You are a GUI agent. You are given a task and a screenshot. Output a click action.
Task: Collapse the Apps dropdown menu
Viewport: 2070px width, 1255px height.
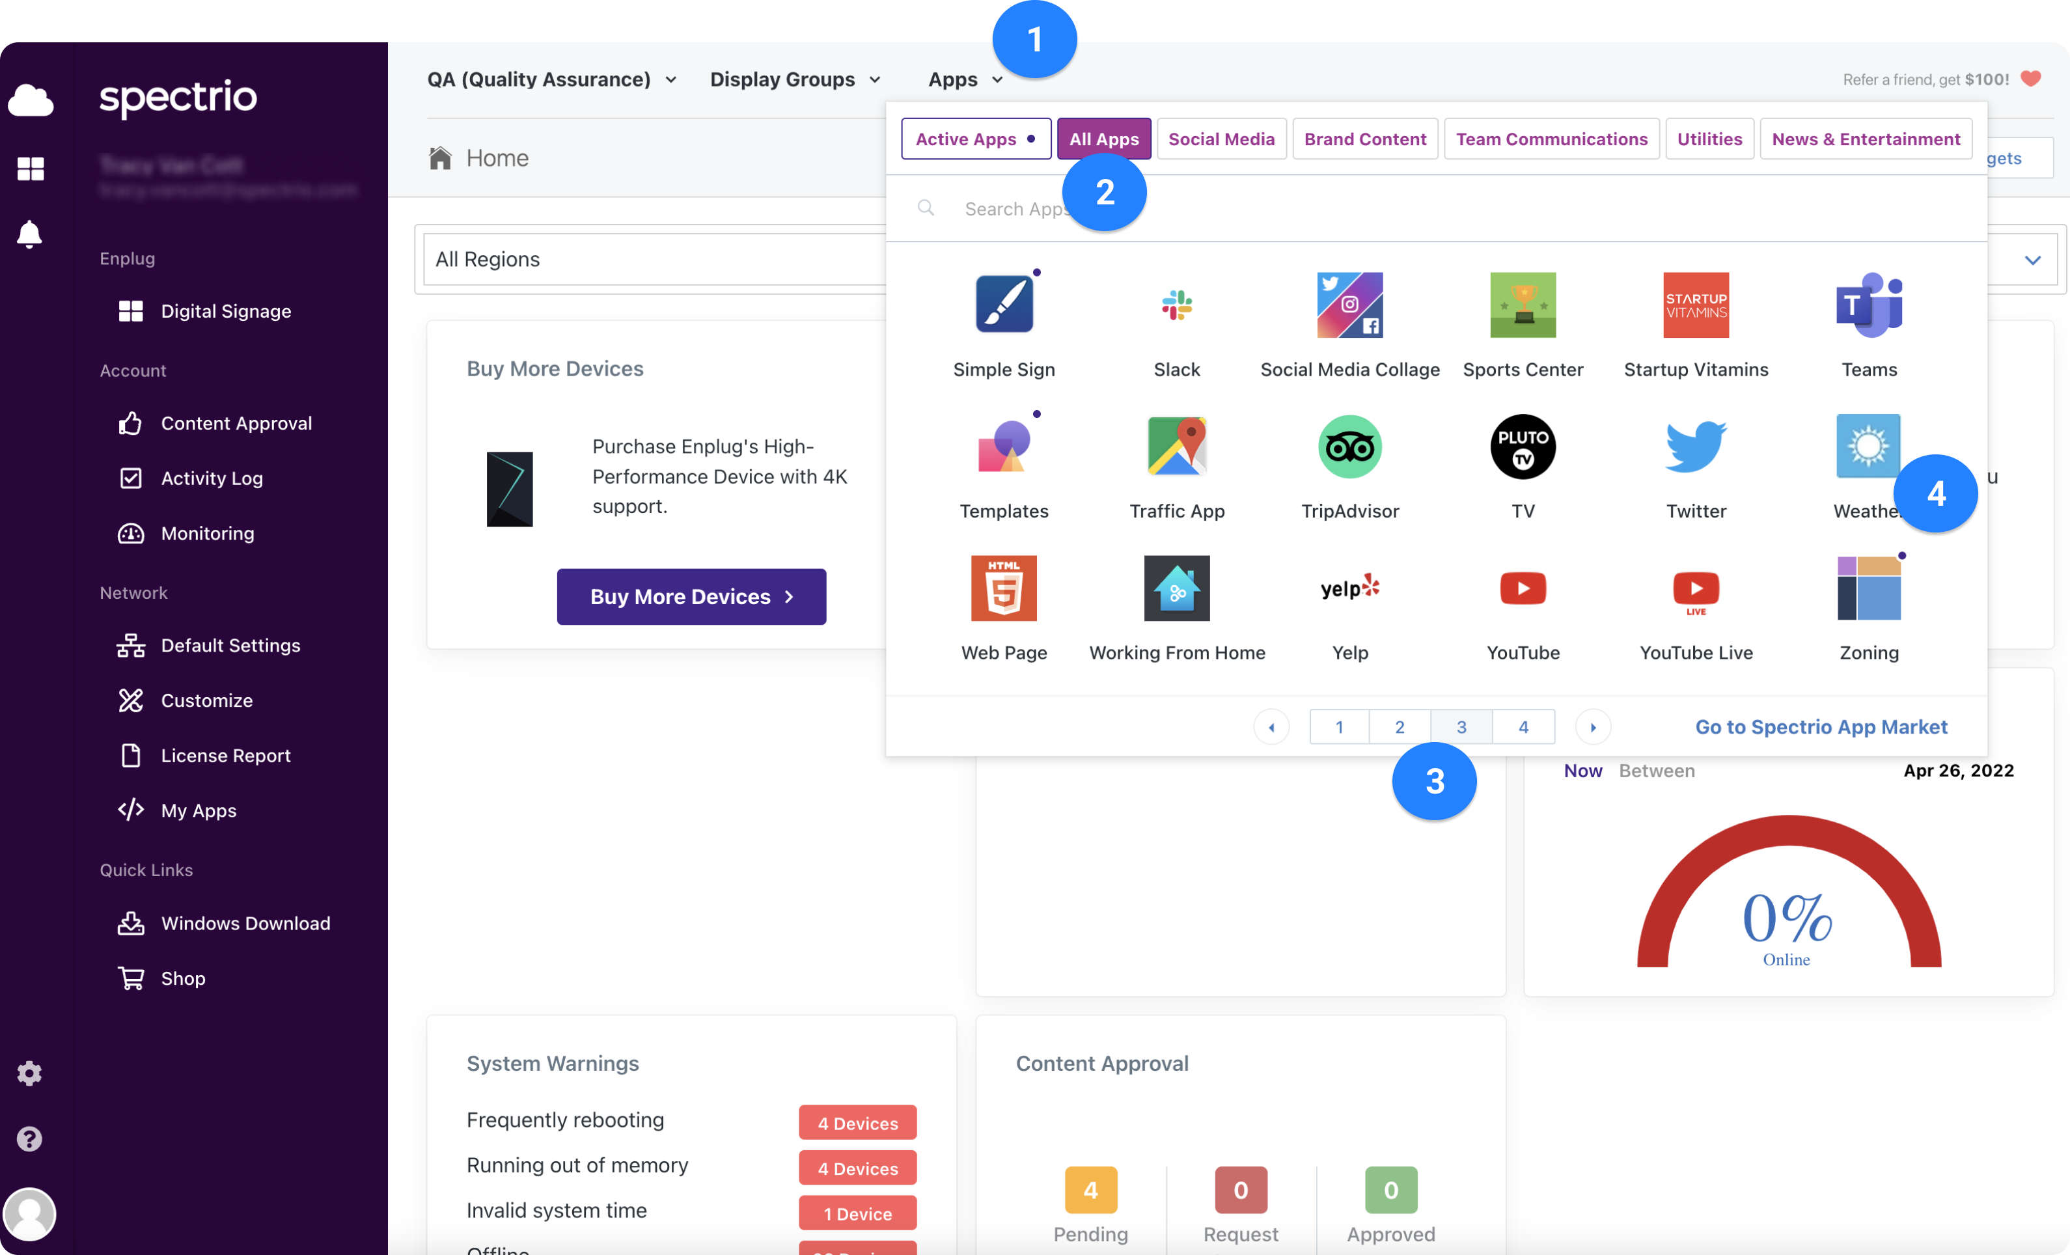click(966, 80)
